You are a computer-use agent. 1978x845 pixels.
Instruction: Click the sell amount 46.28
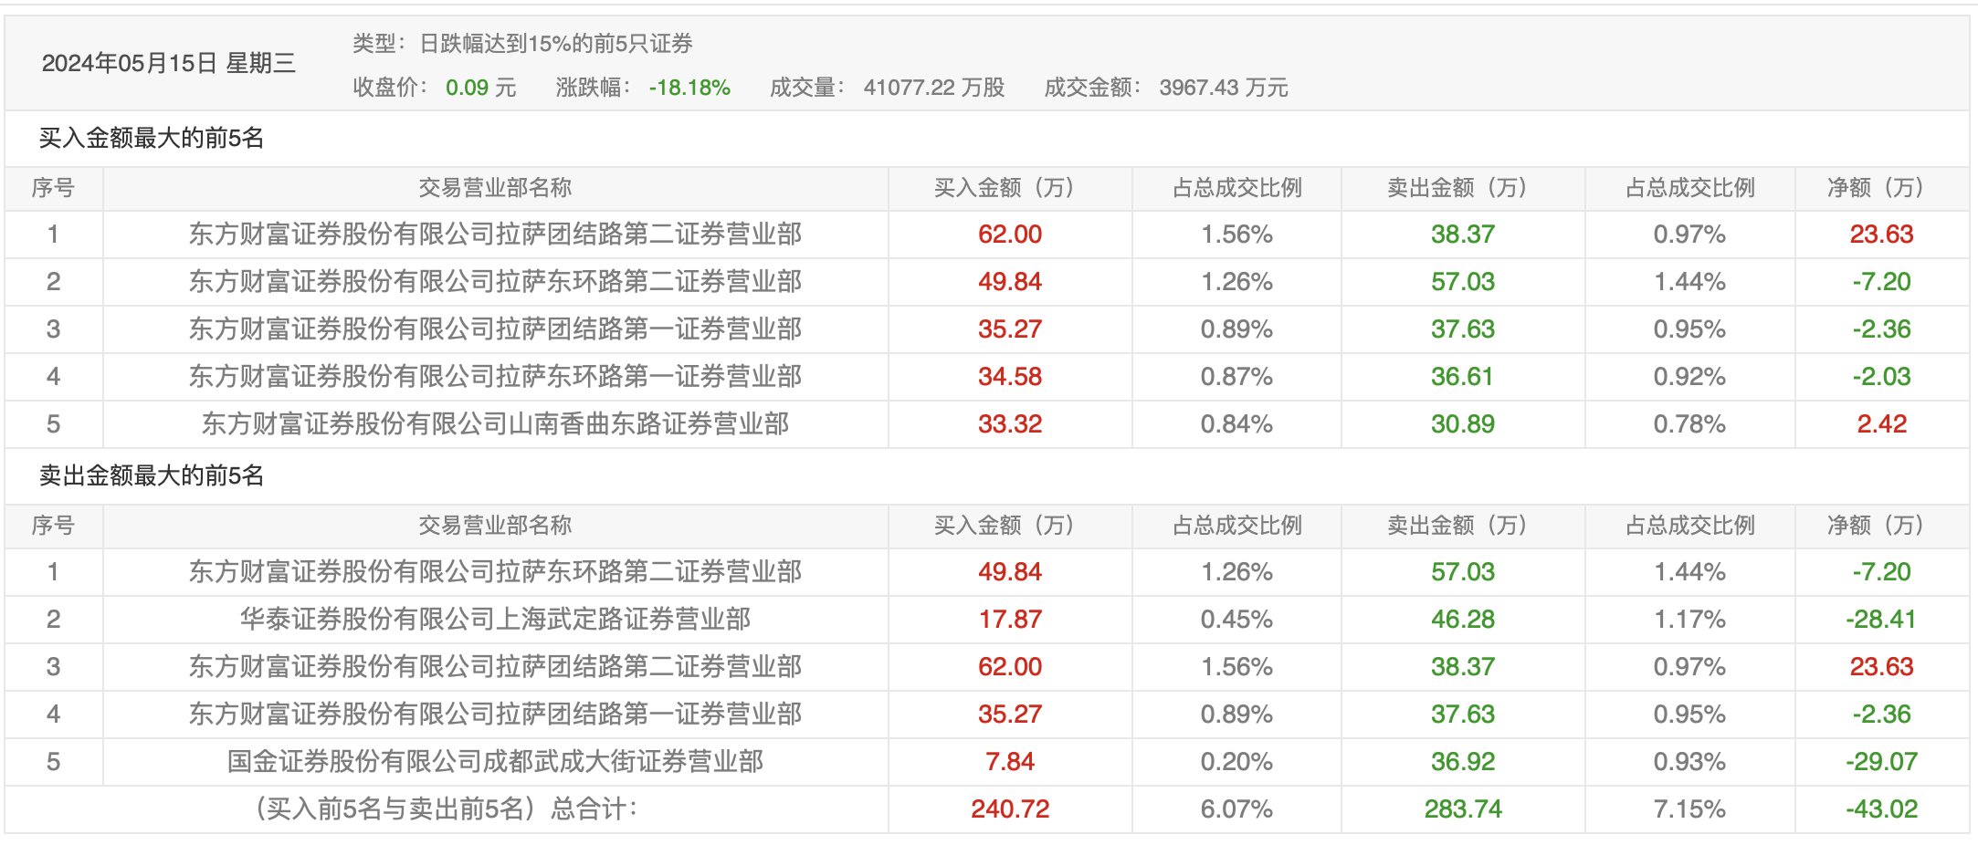[1462, 620]
